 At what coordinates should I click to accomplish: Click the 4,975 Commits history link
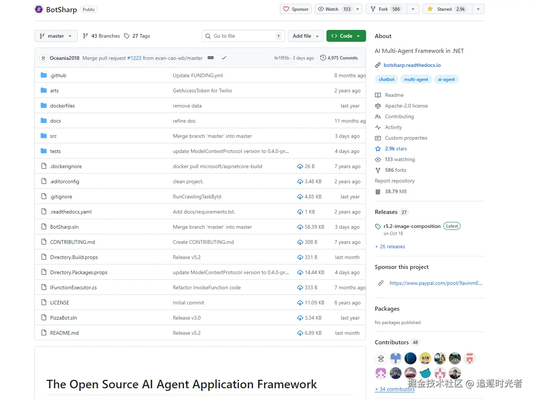point(339,58)
